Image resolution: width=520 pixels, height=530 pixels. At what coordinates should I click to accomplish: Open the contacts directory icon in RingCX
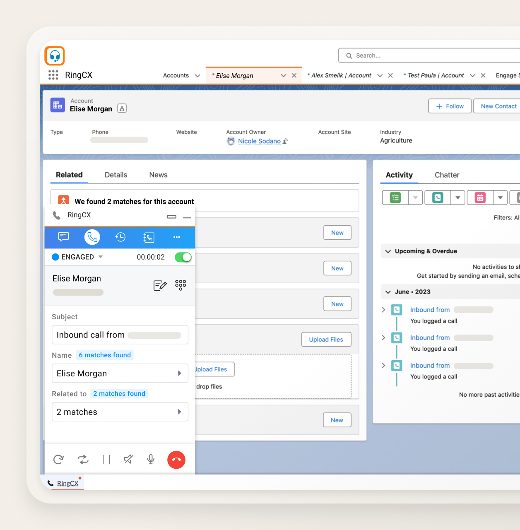[x=149, y=237]
